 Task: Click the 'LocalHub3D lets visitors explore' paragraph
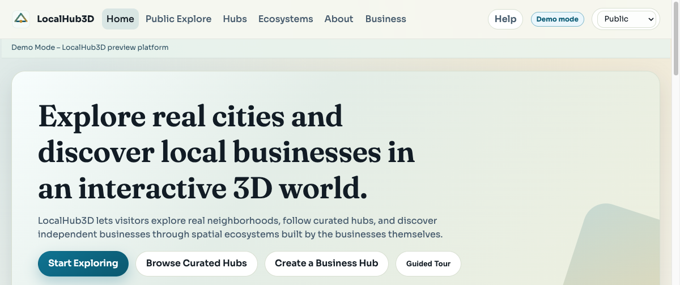tap(240, 227)
